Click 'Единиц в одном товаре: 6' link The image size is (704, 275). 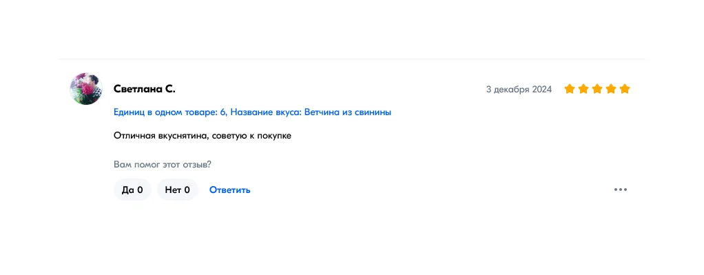(169, 112)
